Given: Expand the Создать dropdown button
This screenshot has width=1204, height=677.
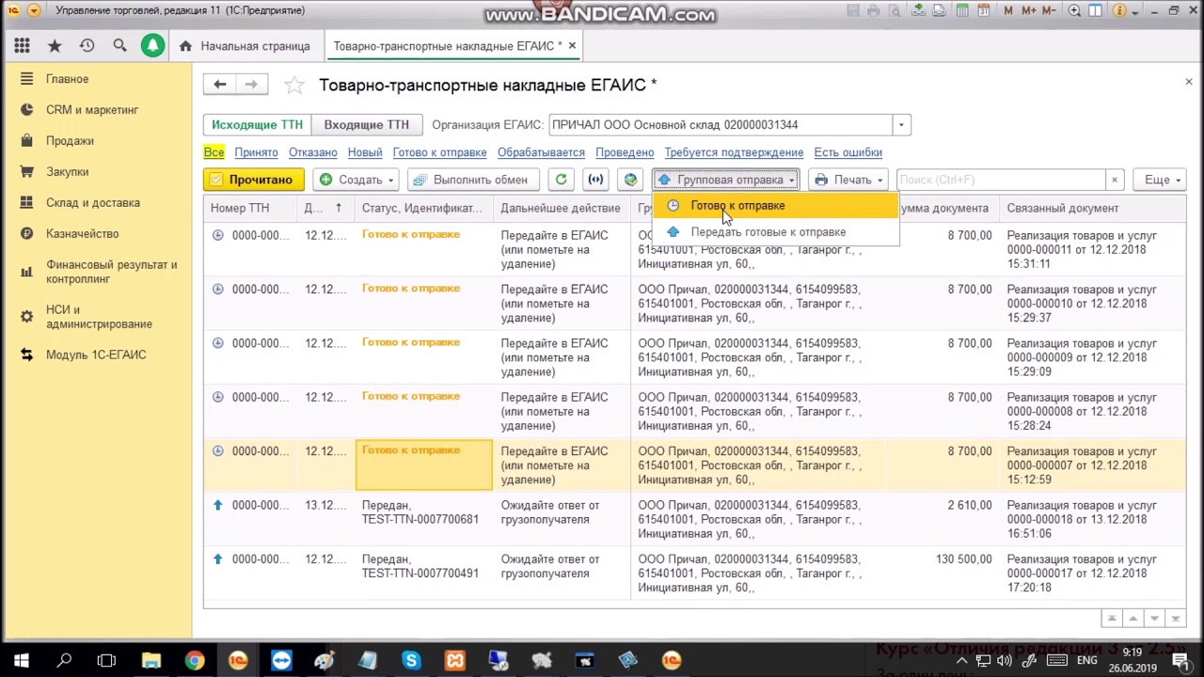Looking at the screenshot, I should pos(356,180).
